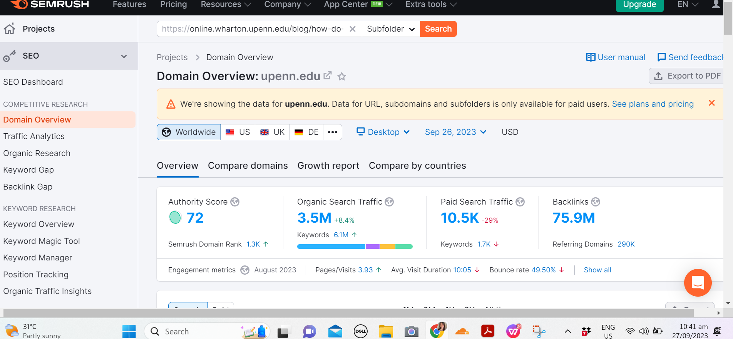Open more countries ellipsis menu

click(333, 132)
